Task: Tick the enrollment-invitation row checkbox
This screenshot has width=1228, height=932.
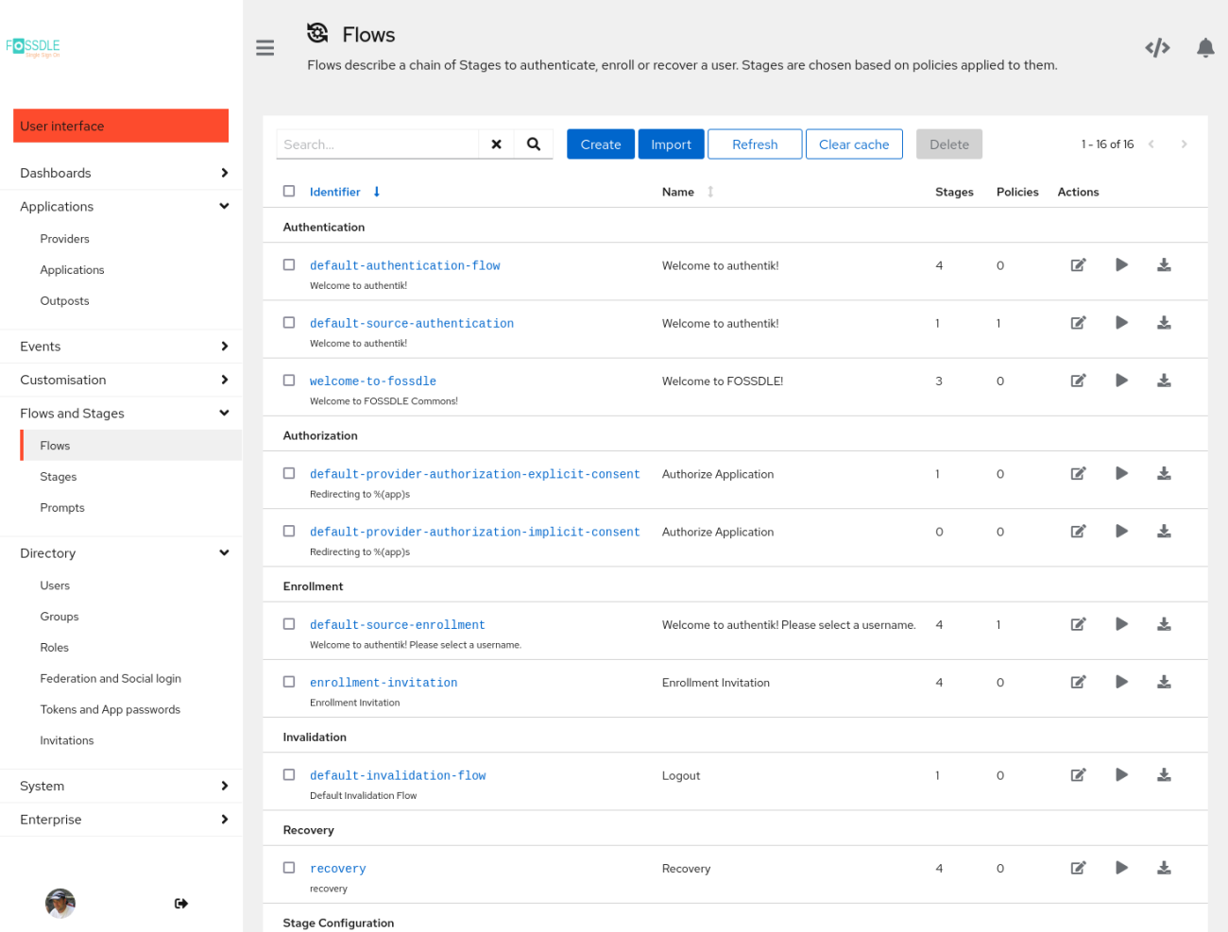Action: (289, 682)
